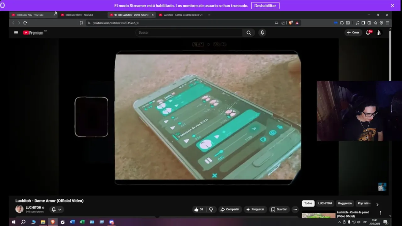Viewport: 402px width, 226px height.
Task: Open the browser extensions puzzle icon
Action: click(x=342, y=23)
